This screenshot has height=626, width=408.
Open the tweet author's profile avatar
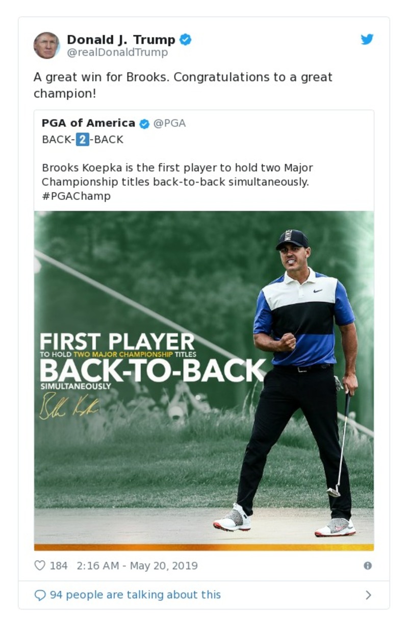click(46, 45)
